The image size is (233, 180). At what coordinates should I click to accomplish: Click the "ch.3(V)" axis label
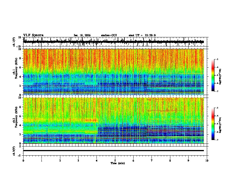pyautogui.click(x=14, y=151)
